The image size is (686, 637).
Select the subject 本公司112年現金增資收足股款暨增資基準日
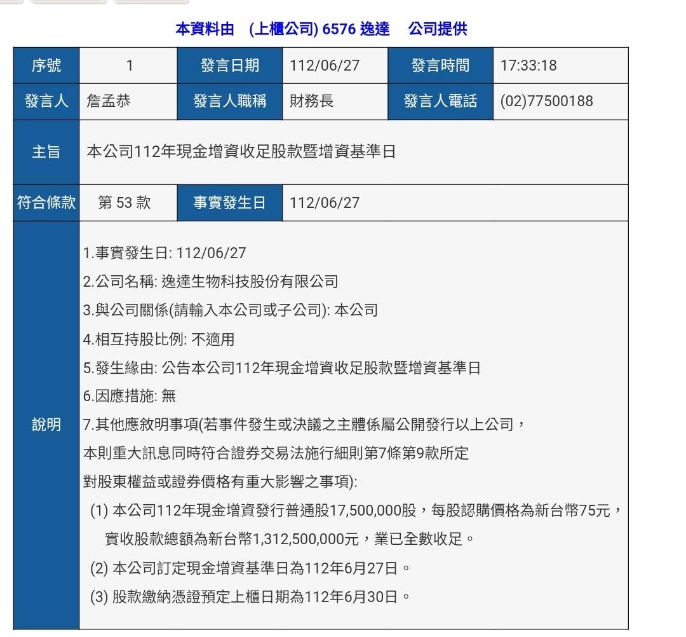coord(241,151)
